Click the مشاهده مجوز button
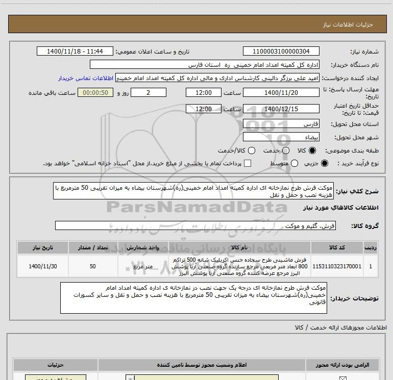The height and width of the screenshot is (380, 393). (56, 377)
